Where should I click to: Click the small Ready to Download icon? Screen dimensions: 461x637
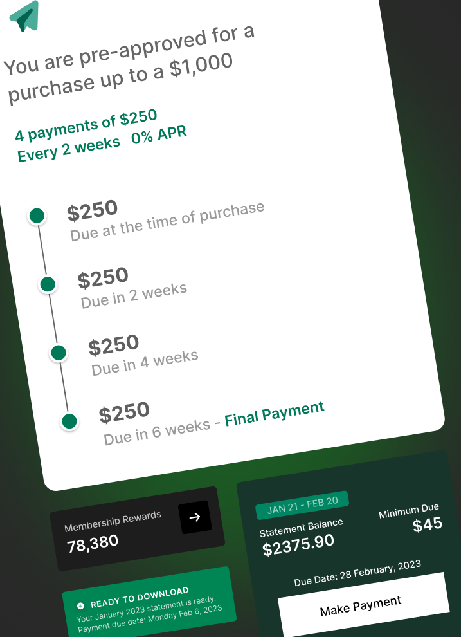(x=80, y=605)
